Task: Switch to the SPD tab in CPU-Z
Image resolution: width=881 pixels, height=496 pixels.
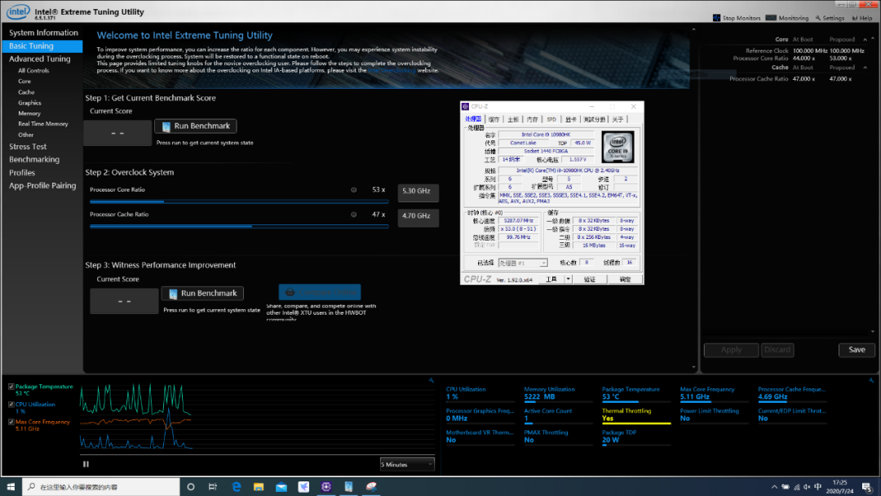Action: [551, 119]
